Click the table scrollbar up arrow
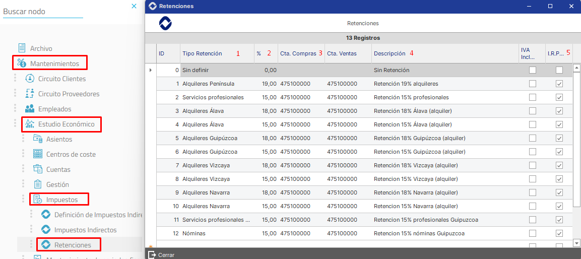 (576, 68)
